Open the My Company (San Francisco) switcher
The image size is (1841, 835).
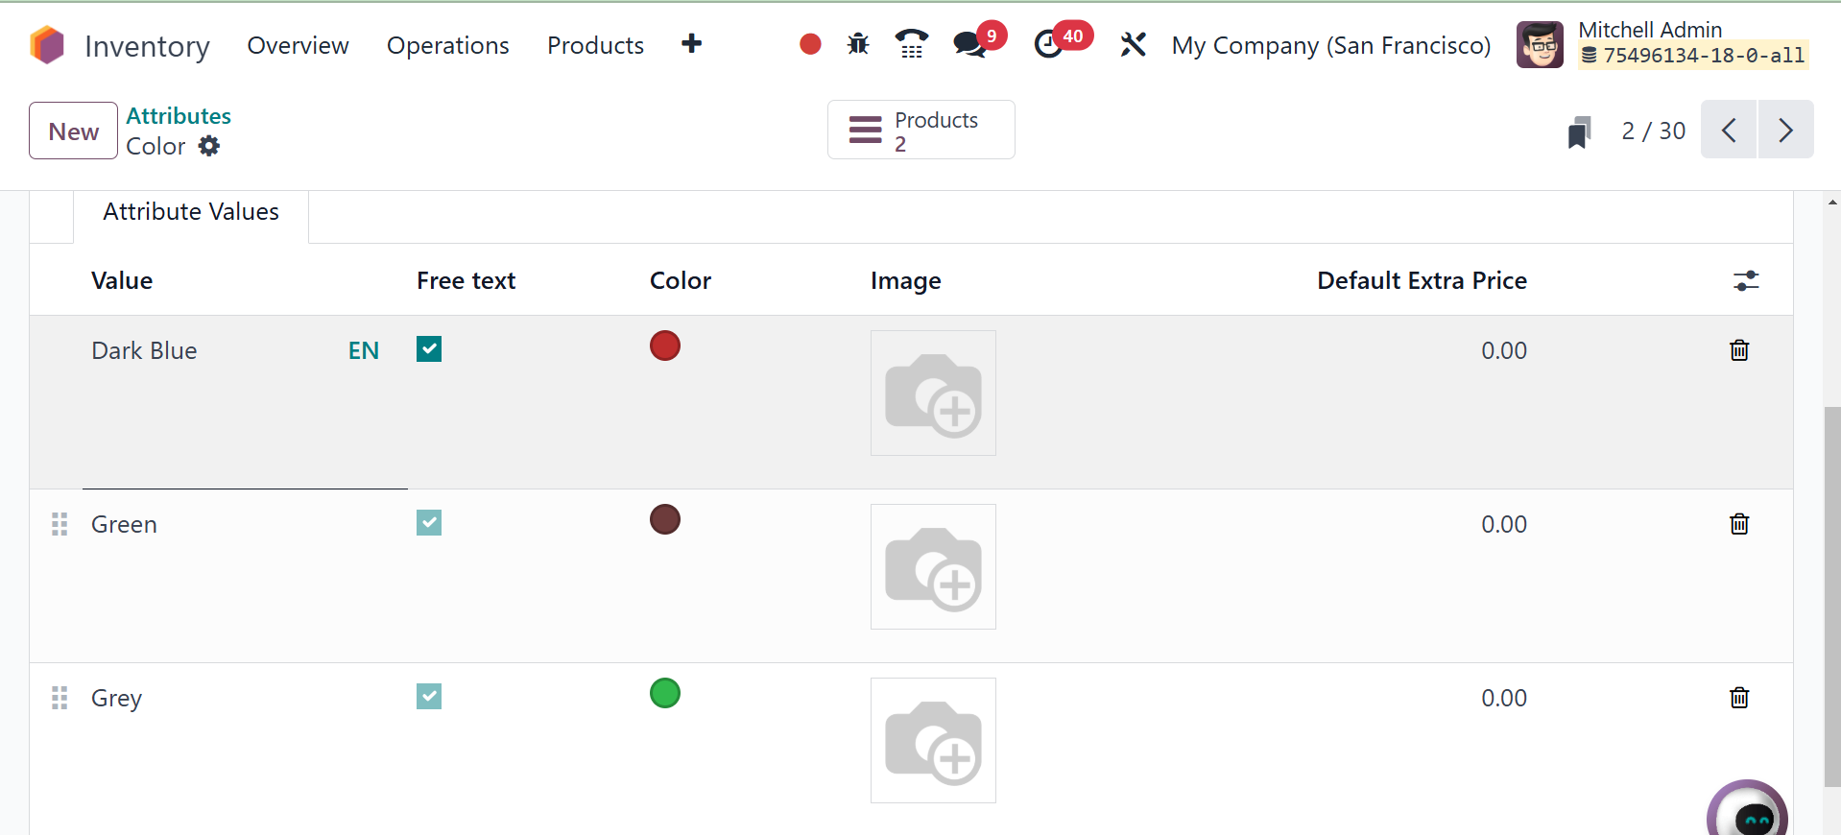pyautogui.click(x=1330, y=45)
